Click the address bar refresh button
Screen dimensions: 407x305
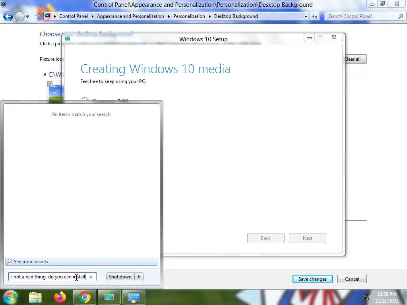[x=315, y=16]
